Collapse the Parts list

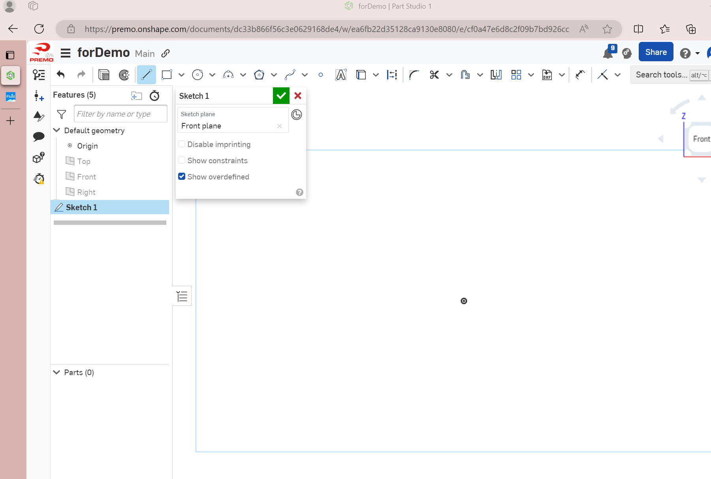tap(57, 372)
